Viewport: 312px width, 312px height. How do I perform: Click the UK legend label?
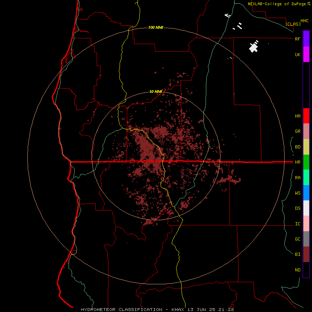pyautogui.click(x=297, y=54)
